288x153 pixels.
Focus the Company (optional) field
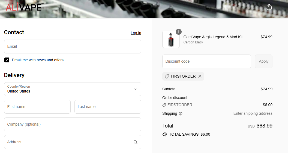(x=73, y=124)
